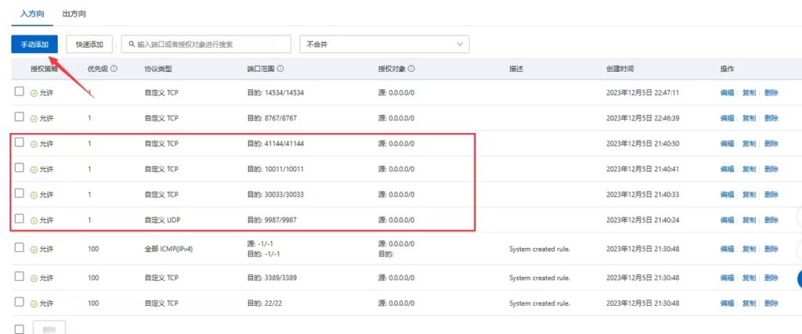Click 编辑 for port 41144/41144 rule
The width and height of the screenshot is (802, 334).
coord(727,143)
